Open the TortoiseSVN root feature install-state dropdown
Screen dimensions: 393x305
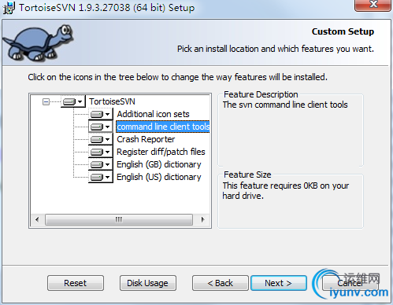coord(73,101)
